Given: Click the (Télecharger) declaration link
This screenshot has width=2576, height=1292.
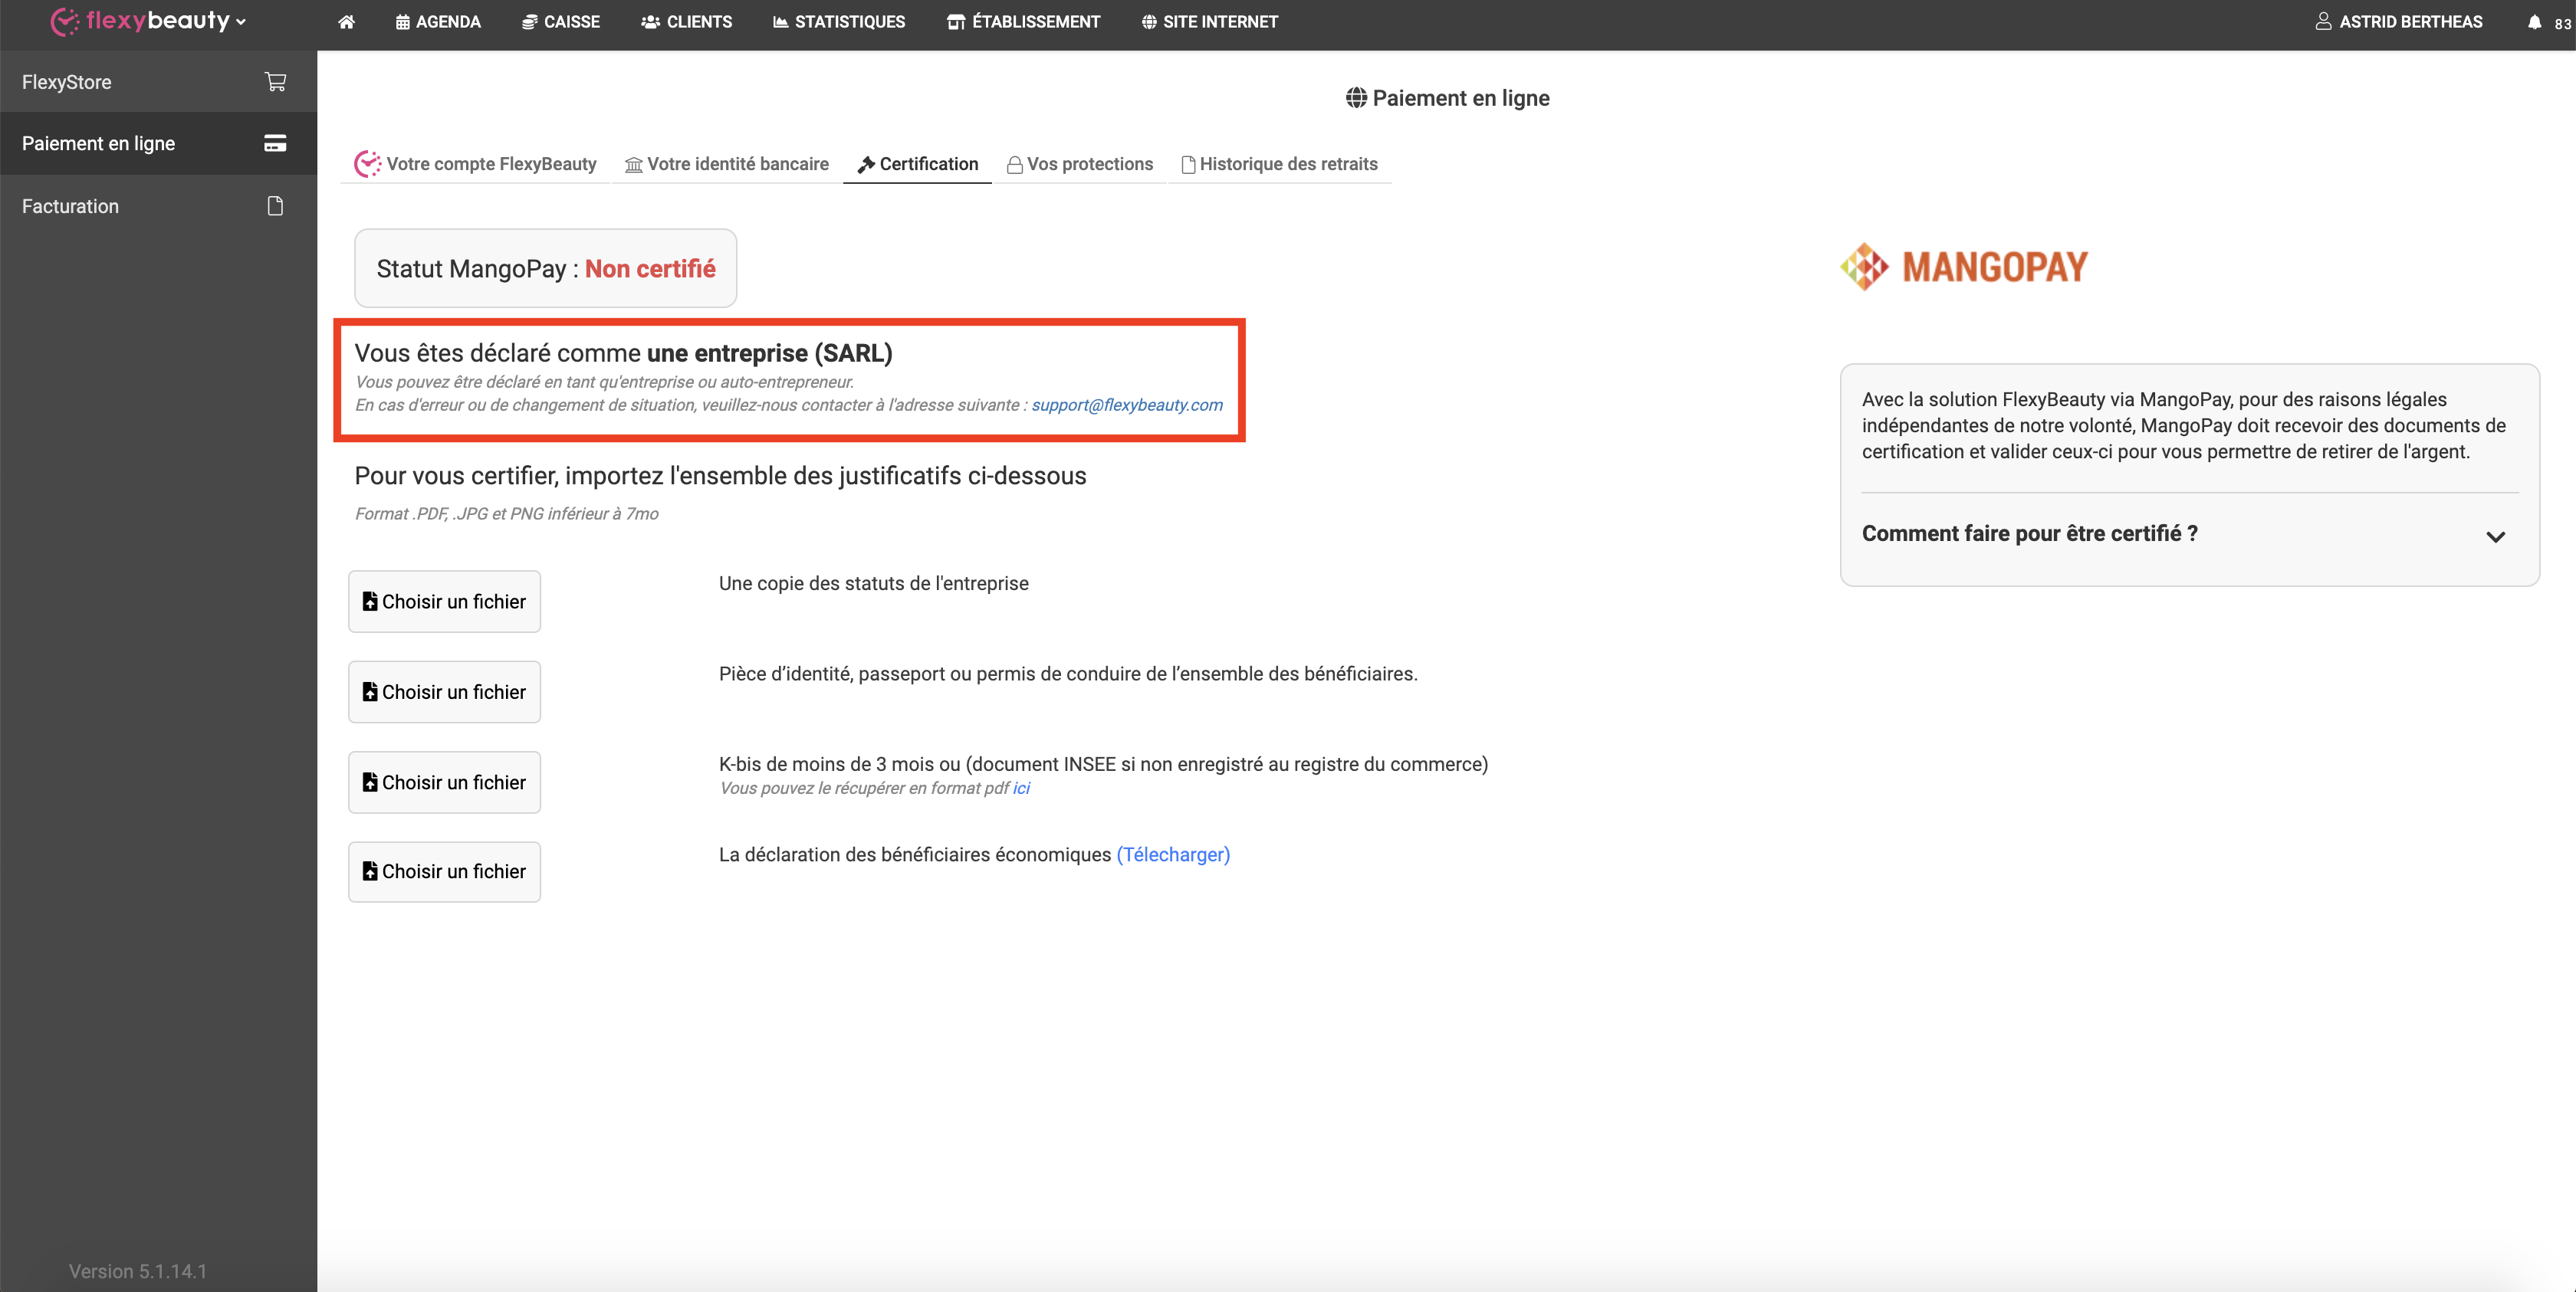Looking at the screenshot, I should click(x=1173, y=854).
